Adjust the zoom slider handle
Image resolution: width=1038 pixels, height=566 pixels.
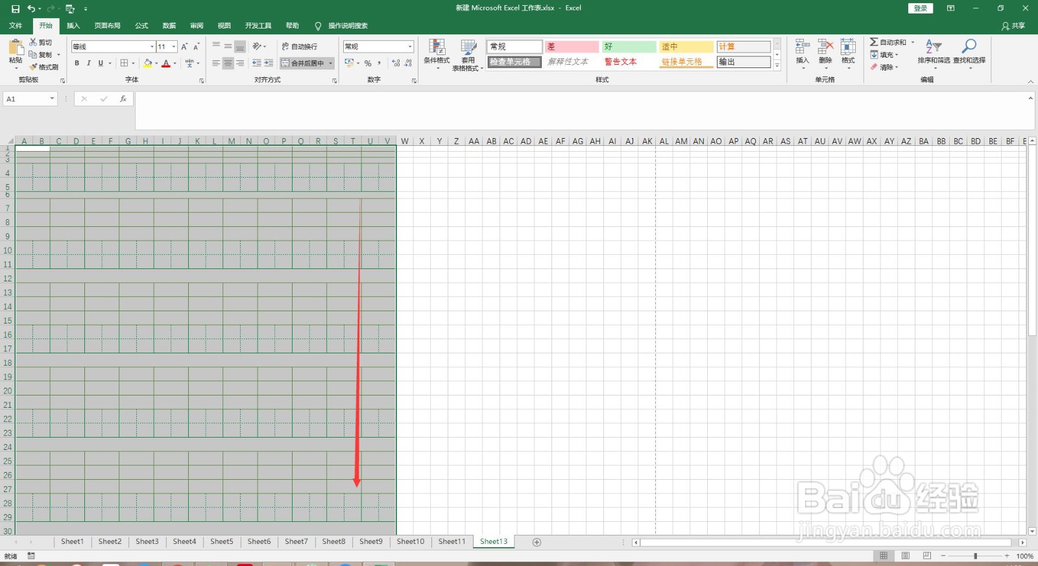coord(975,556)
